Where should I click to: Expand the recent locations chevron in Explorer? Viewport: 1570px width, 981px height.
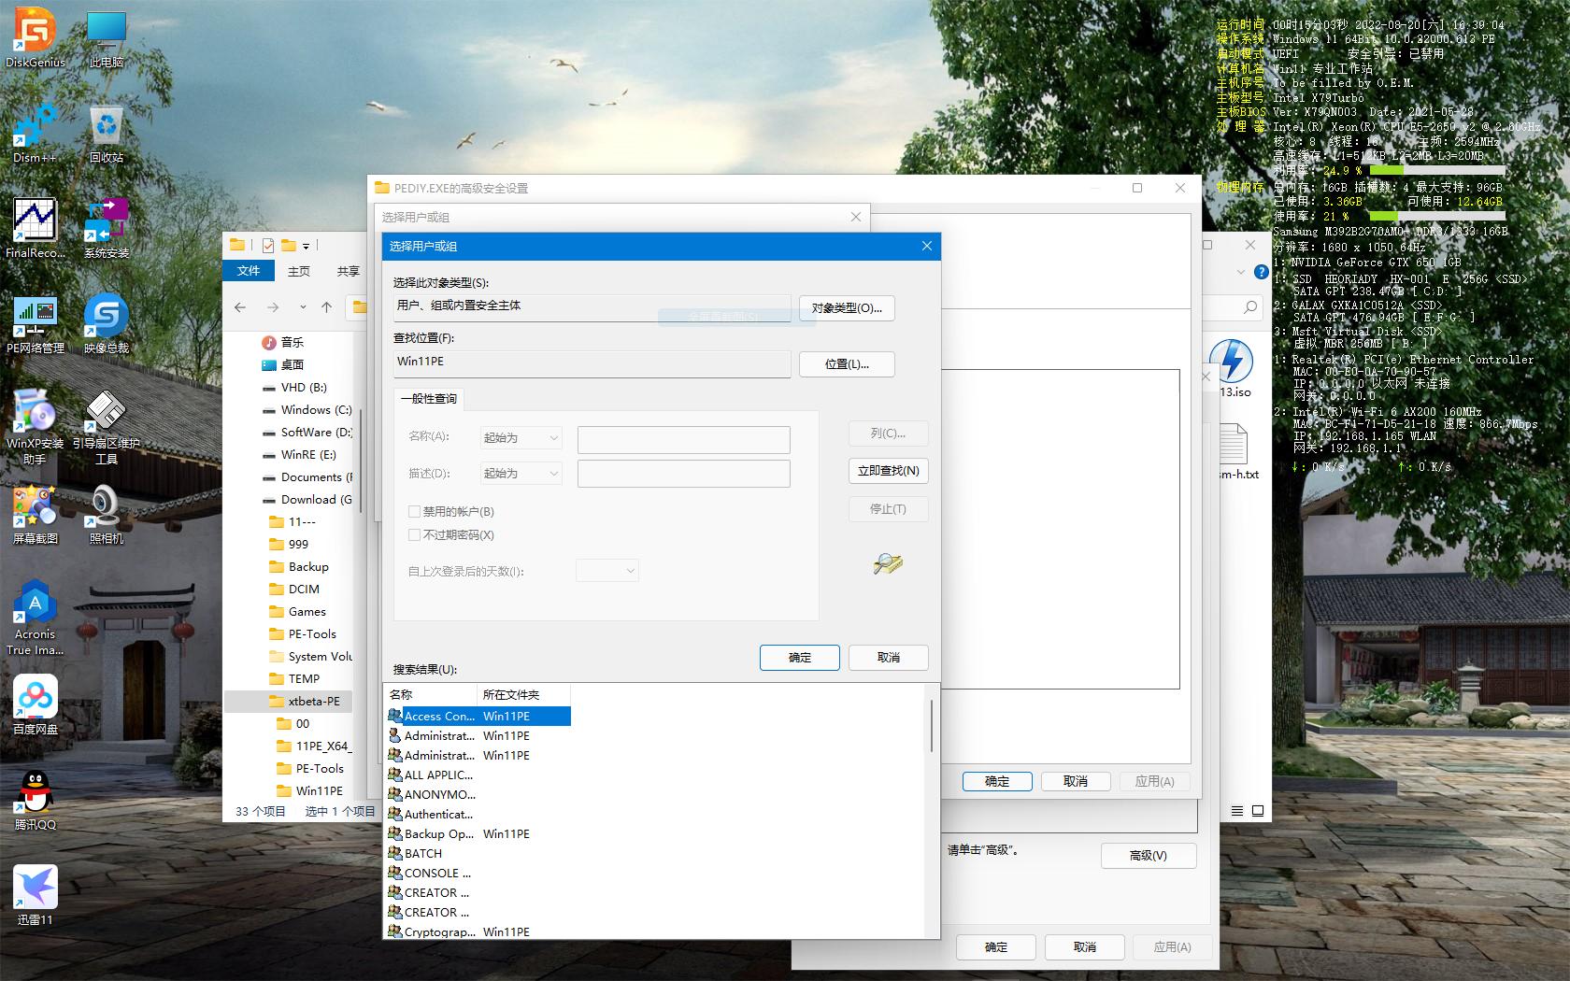(303, 306)
